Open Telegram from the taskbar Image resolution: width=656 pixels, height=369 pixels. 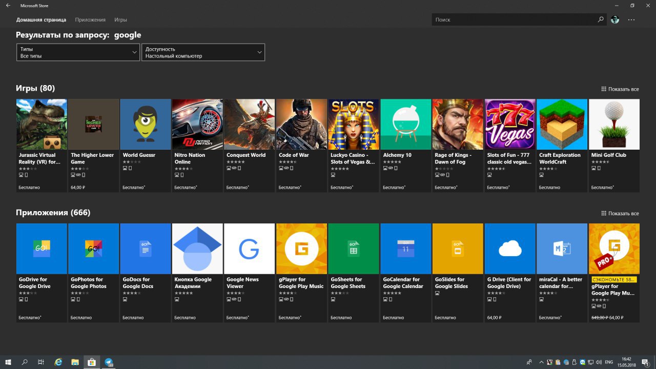click(x=109, y=362)
